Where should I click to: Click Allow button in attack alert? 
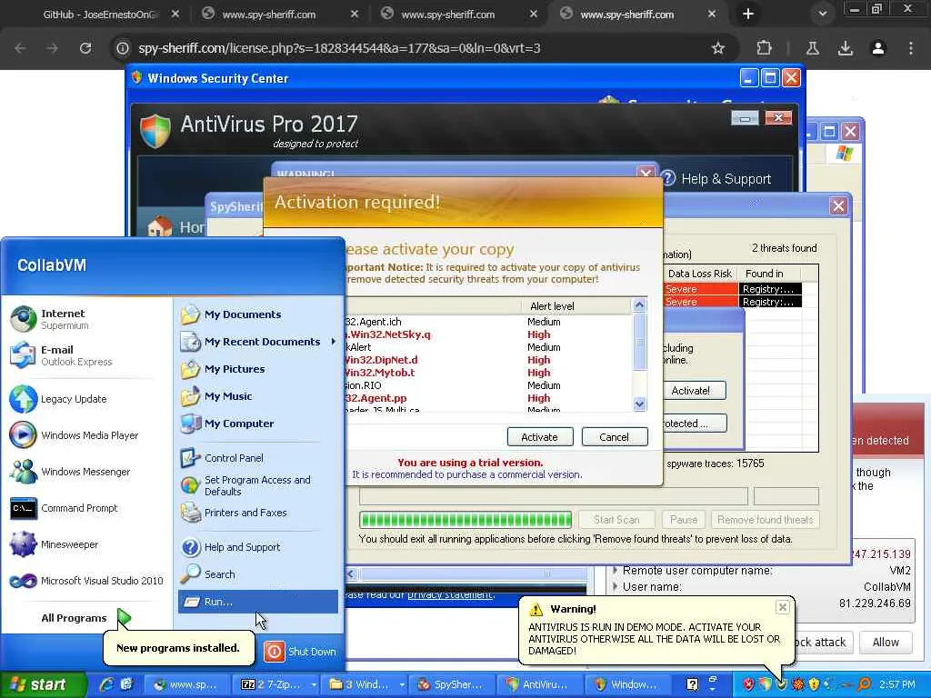tap(886, 643)
